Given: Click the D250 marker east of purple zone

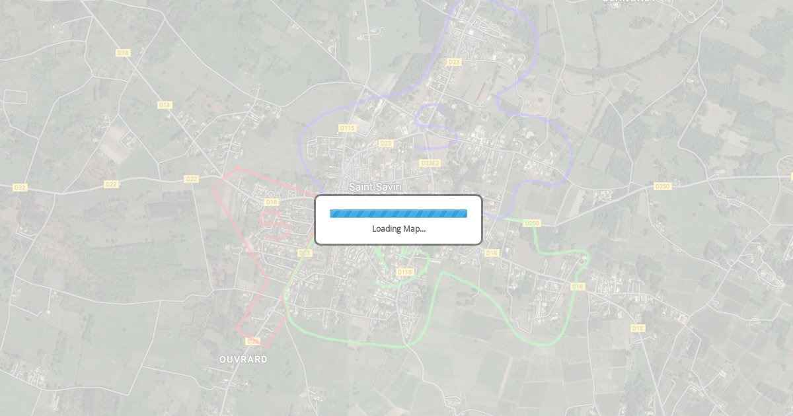Looking at the screenshot, I should click(662, 186).
